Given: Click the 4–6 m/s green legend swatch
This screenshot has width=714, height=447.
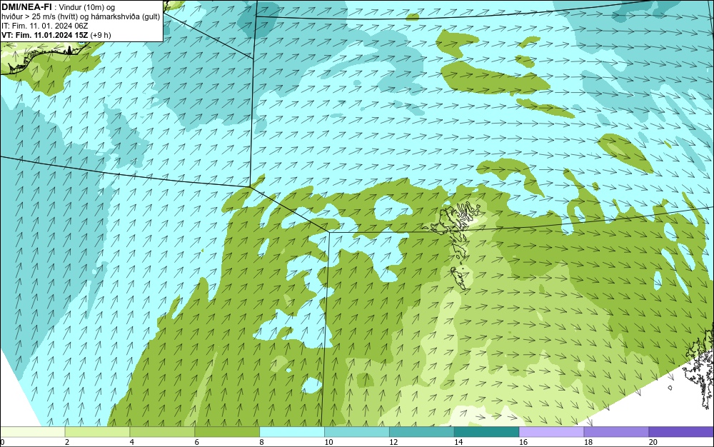Looking at the screenshot, I should tap(162, 431).
